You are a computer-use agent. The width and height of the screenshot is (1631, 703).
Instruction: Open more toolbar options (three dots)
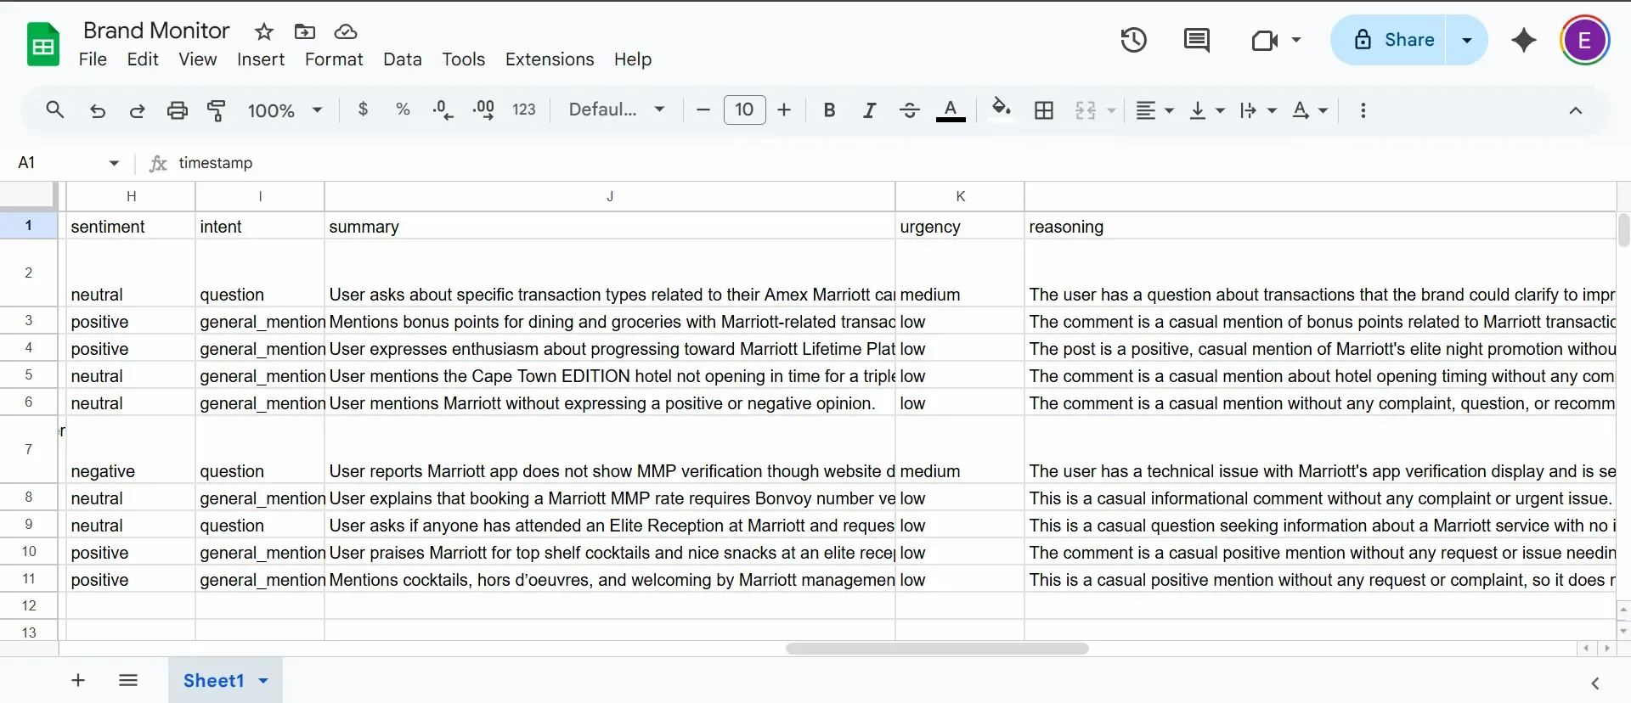tap(1363, 110)
